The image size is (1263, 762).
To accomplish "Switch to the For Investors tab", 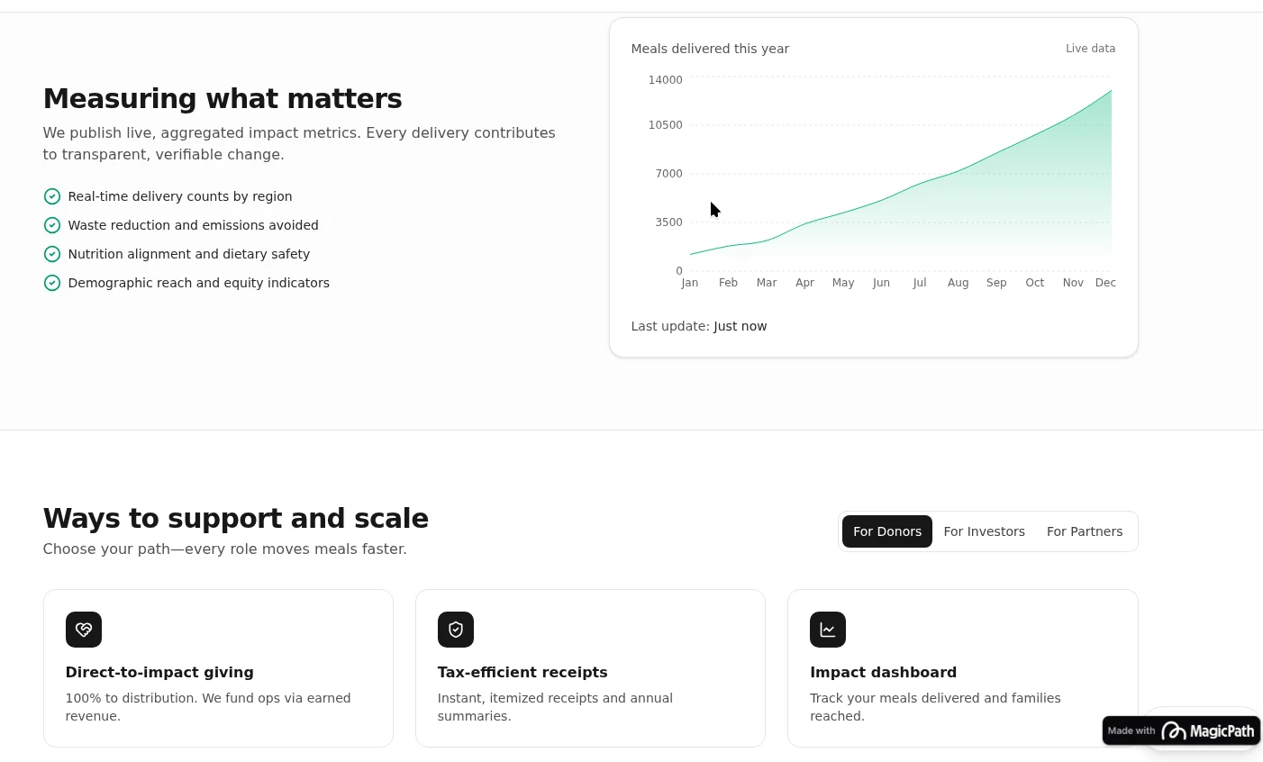I will (x=984, y=531).
